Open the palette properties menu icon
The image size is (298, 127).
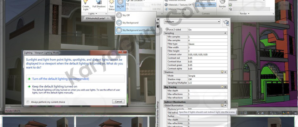158,26
